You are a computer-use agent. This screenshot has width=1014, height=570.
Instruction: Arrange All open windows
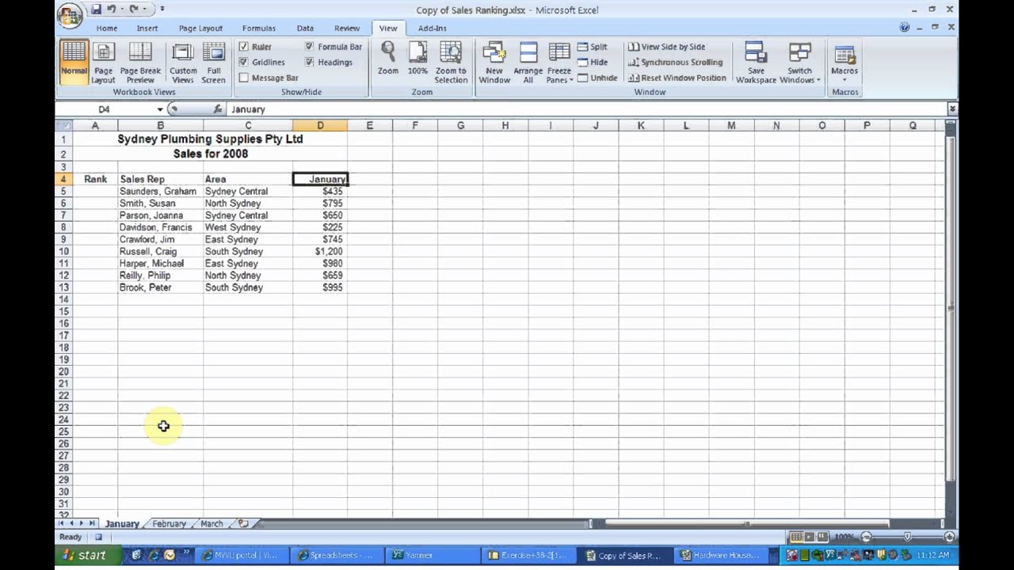coord(528,62)
